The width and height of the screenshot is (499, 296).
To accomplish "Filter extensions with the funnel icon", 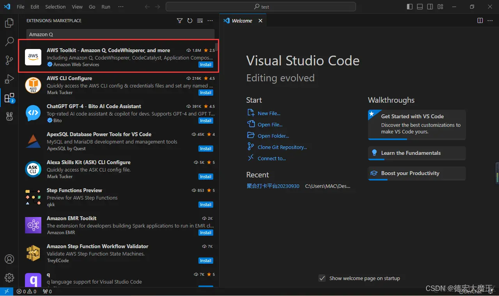I will pyautogui.click(x=180, y=21).
